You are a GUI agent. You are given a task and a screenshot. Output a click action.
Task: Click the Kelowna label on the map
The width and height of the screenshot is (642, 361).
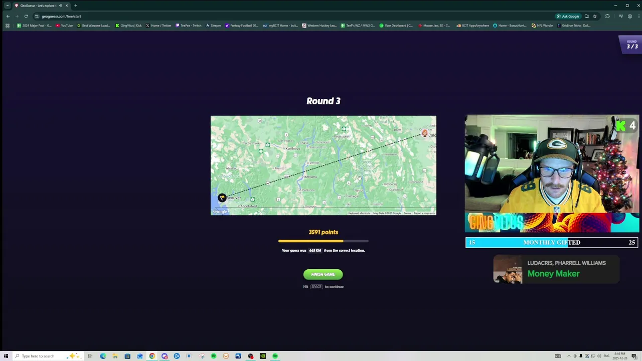(x=310, y=176)
